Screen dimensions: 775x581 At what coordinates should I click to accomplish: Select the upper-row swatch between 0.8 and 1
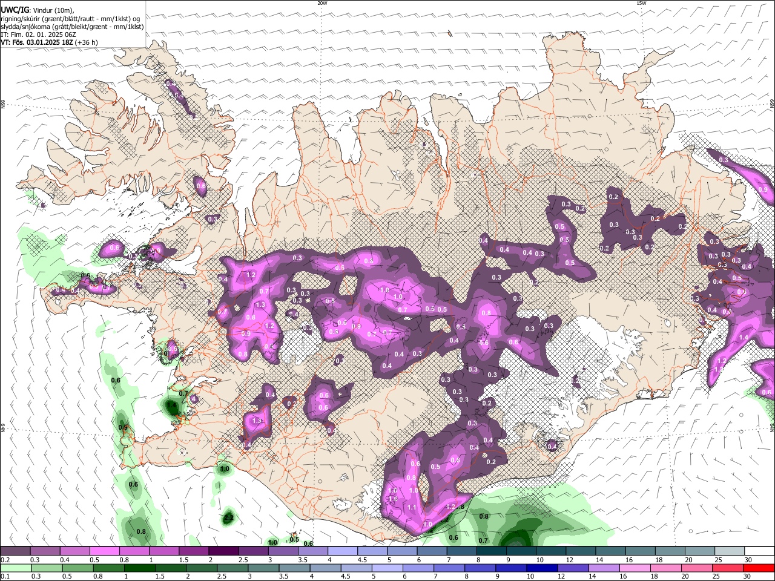coord(134,551)
